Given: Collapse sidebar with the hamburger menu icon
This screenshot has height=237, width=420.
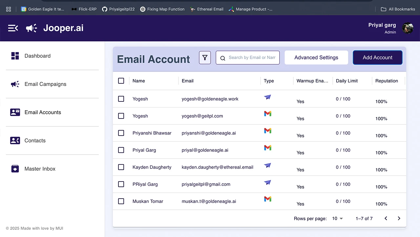Looking at the screenshot, I should pos(13,28).
